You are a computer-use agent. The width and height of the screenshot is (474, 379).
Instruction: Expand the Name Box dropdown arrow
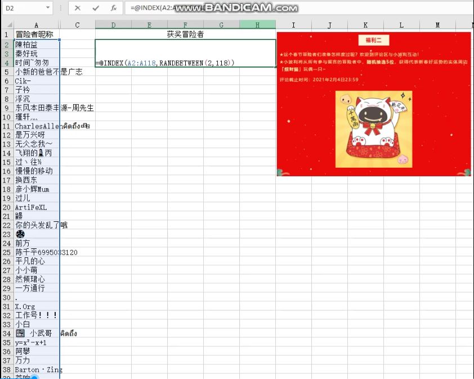tap(48, 8)
